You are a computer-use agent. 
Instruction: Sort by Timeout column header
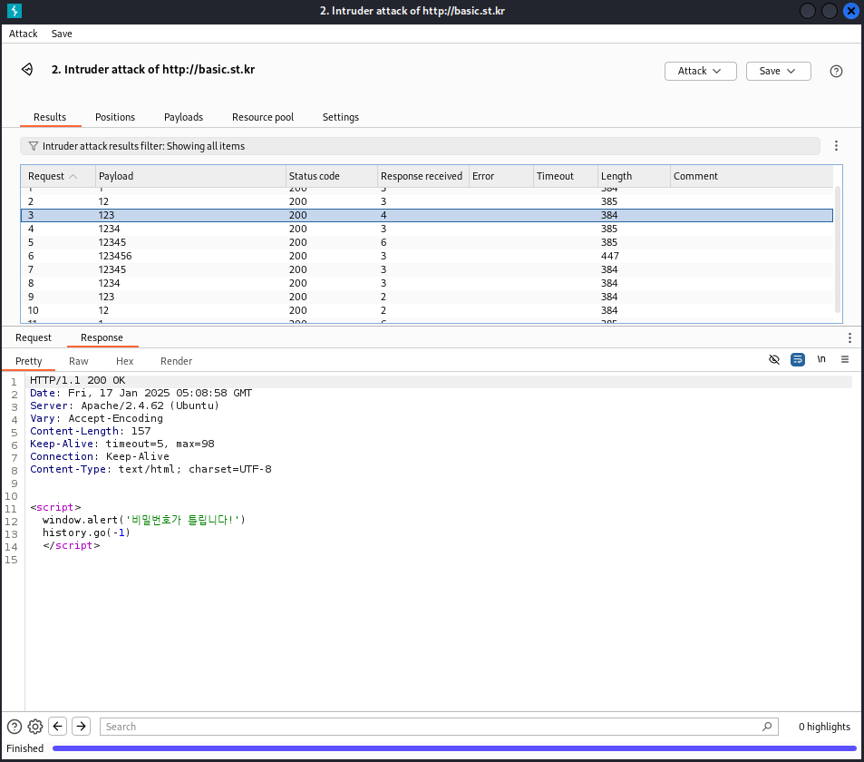click(566, 177)
